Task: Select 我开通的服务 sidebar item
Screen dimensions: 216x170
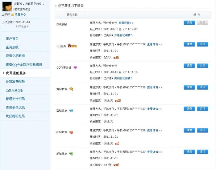Action: 16,73
